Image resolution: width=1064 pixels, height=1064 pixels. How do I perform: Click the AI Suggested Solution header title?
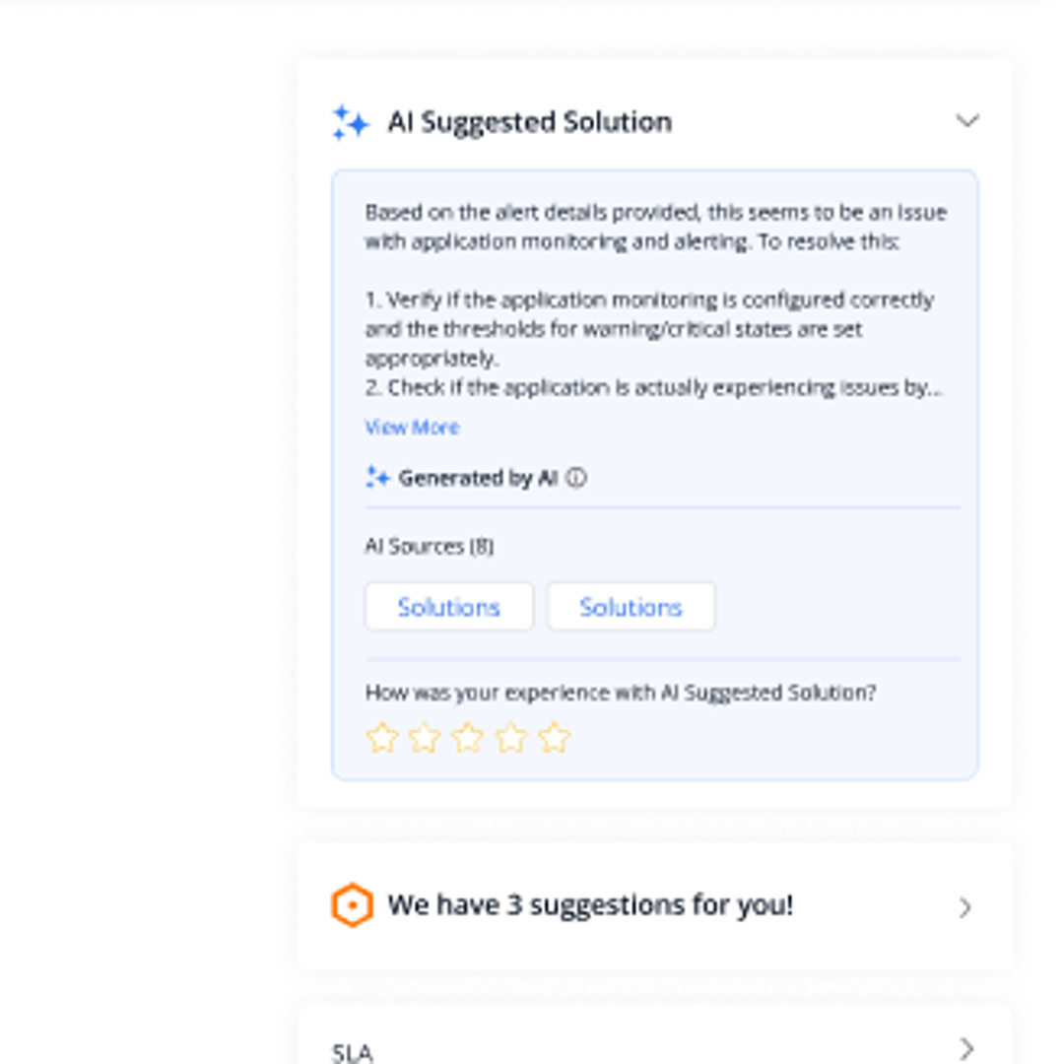[530, 121]
